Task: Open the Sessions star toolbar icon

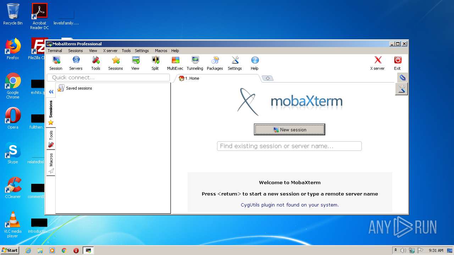Action: [x=116, y=63]
